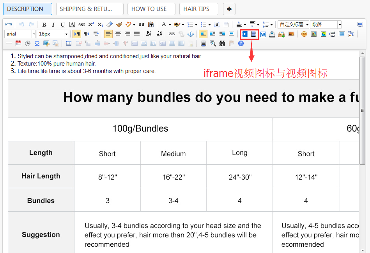Switch to HTML source code view
The image size is (370, 253).
pyautogui.click(x=9, y=24)
